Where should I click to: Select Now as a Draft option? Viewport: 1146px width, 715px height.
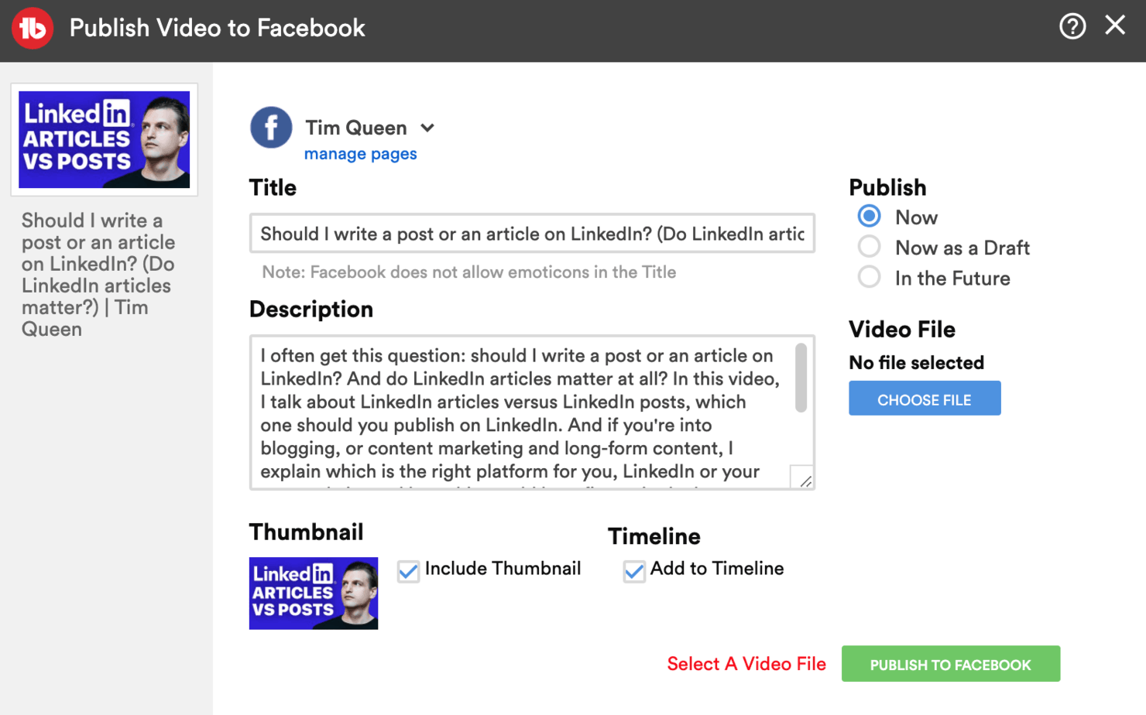click(x=869, y=247)
